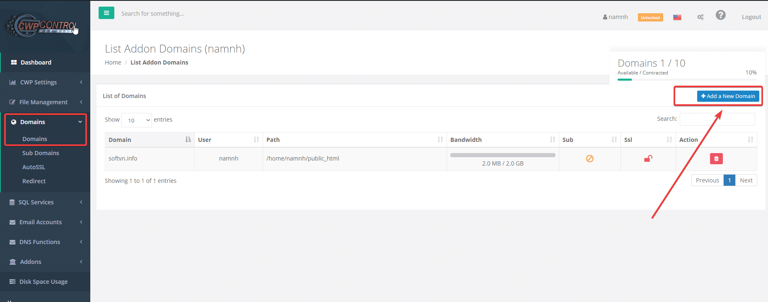Open the help question mark icon
Viewport: 768px width, 302px height.
720,15
